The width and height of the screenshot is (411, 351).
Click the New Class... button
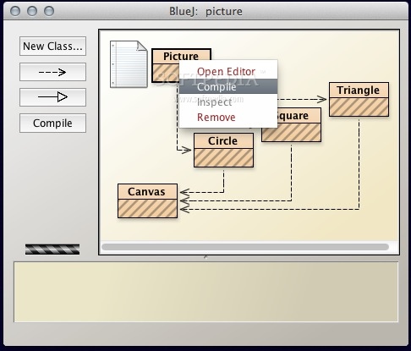tap(52, 46)
